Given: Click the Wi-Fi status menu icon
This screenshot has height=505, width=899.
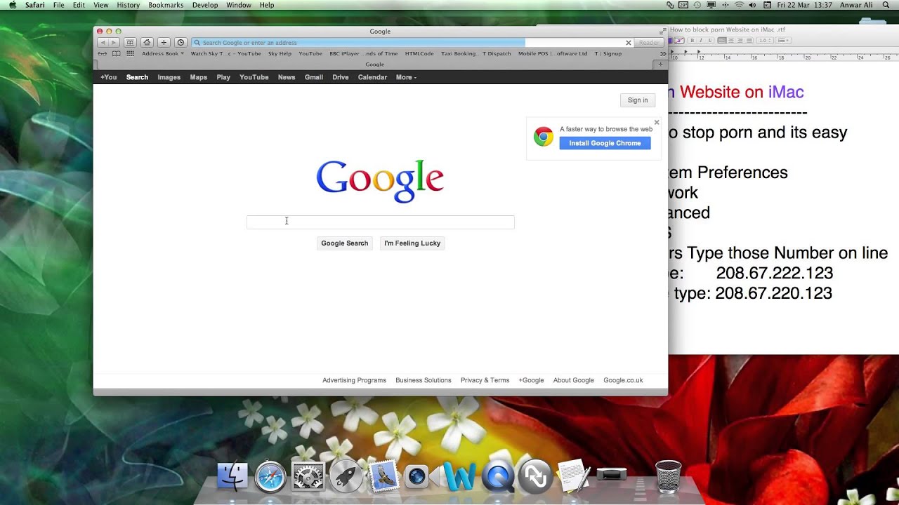Looking at the screenshot, I should coord(739,5).
